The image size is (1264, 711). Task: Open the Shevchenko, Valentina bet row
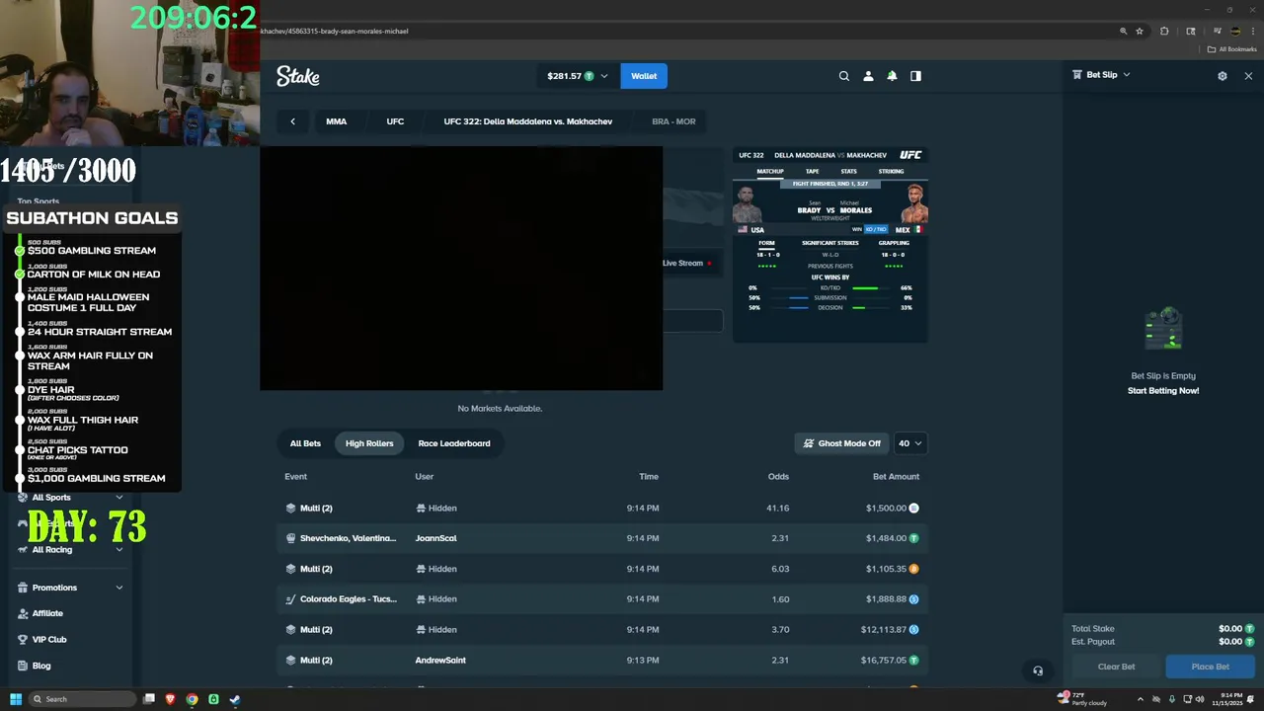click(602, 538)
